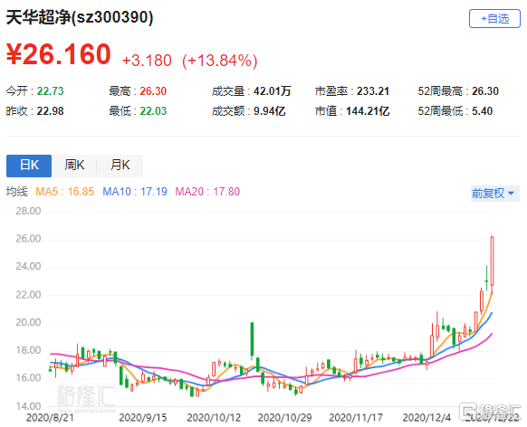527x427 pixels.
Task: Click the stock title 天华超净(sz300390)
Action: click(80, 17)
